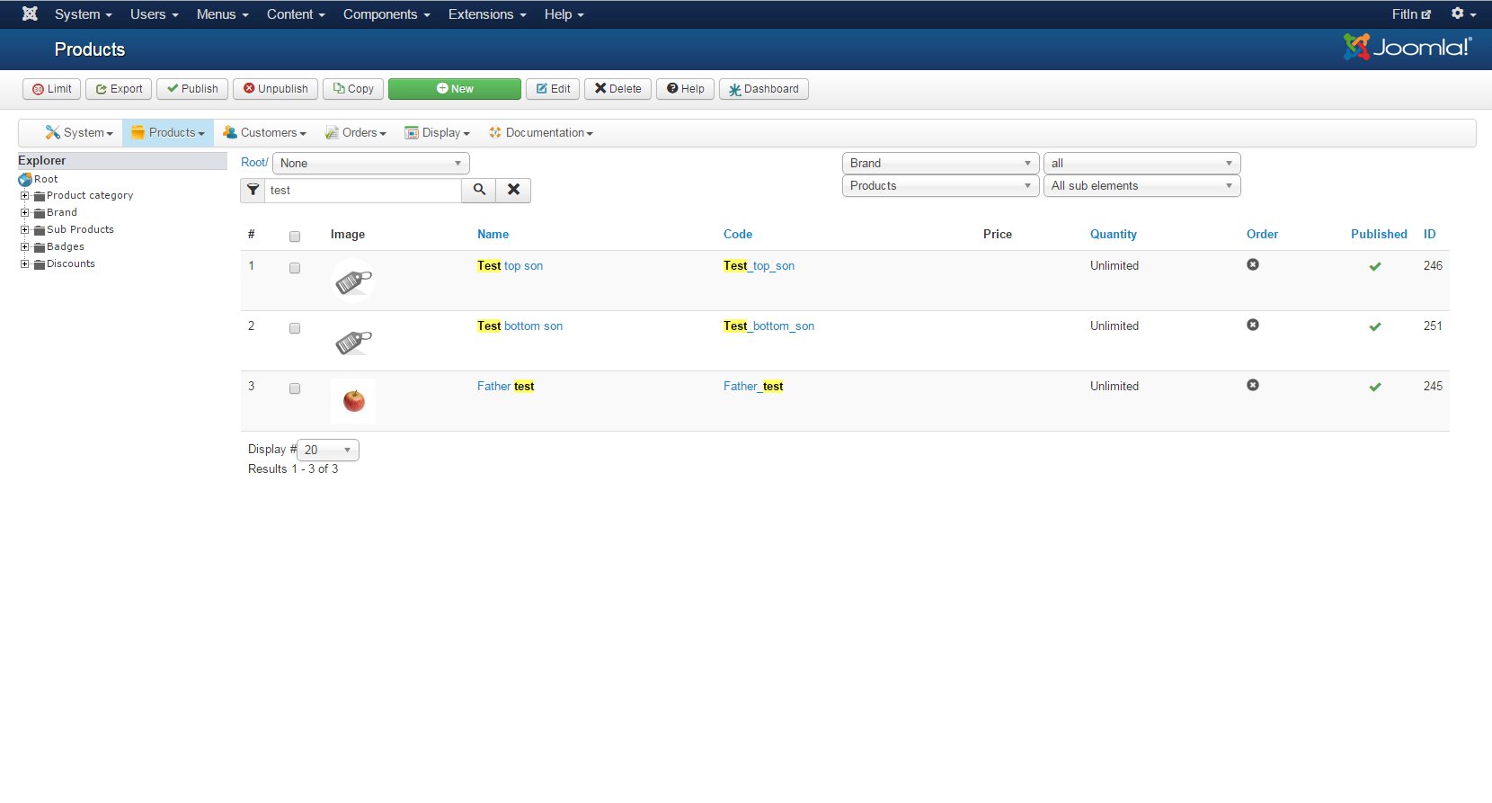Viewport: 1492px width, 803px height.
Task: Check the box for Test top son
Action: (295, 268)
